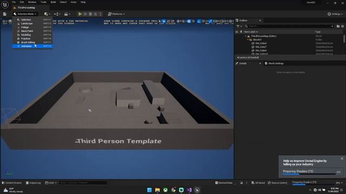Choose Modeling mode from the list
The width and height of the screenshot is (346, 194).
click(32, 34)
